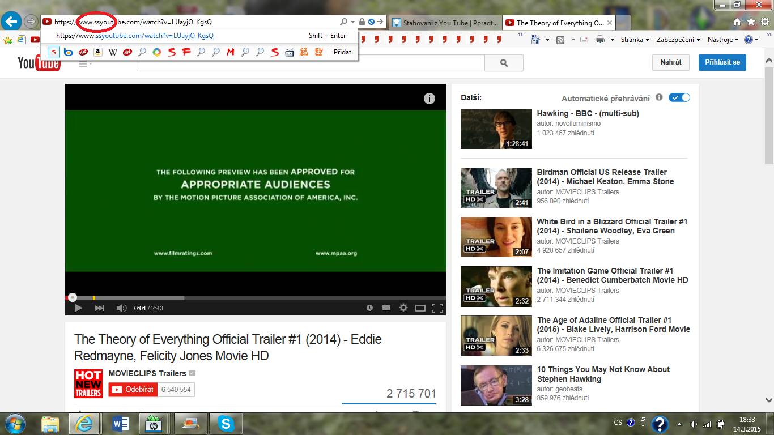The width and height of the screenshot is (774, 435).
Task: Click the YouTube search input field
Action: click(311, 63)
